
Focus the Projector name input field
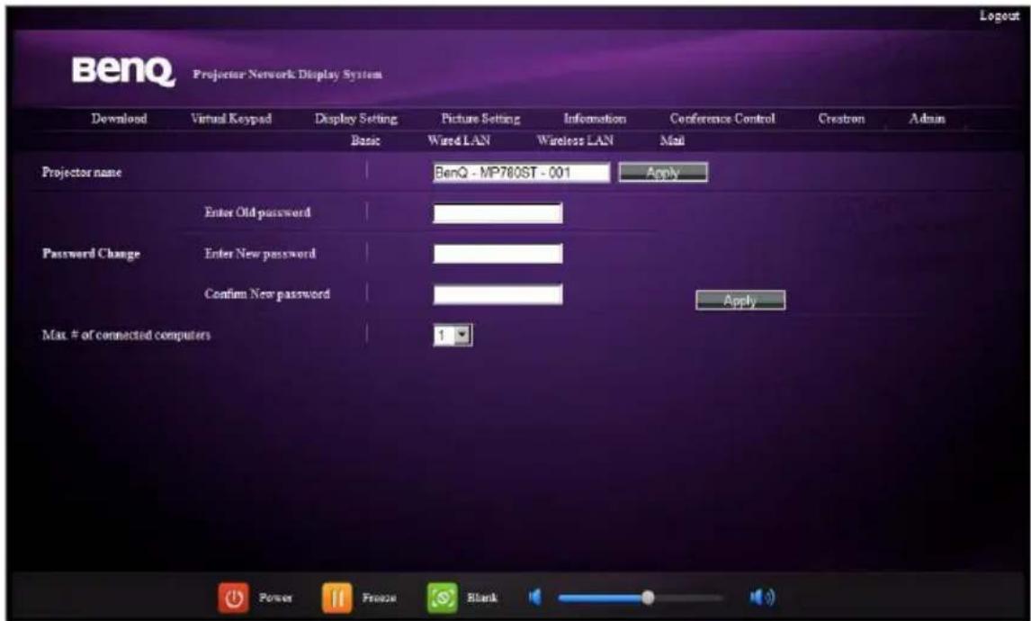coord(521,173)
